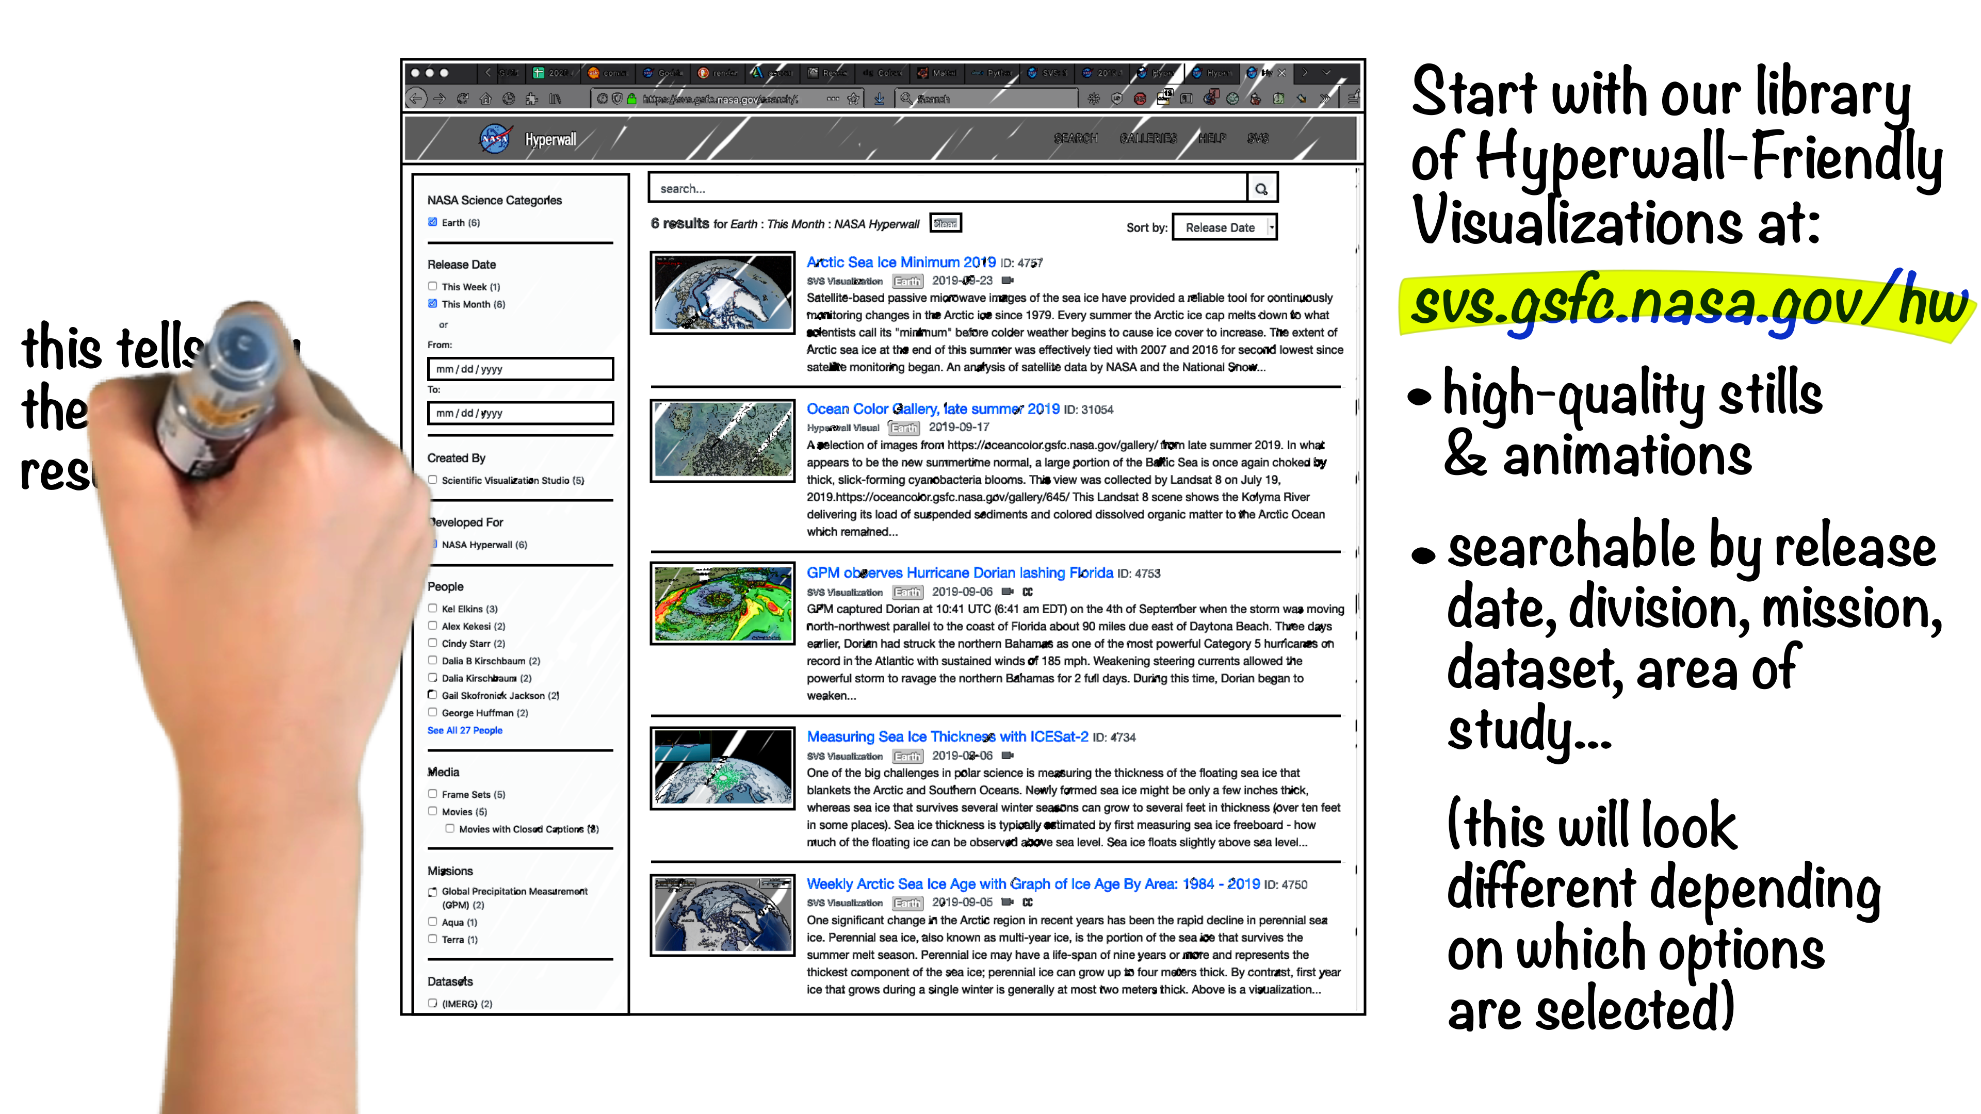Screen dimensions: 1981x1114
Task: Clear the search filters with Clear button
Action: 945,223
